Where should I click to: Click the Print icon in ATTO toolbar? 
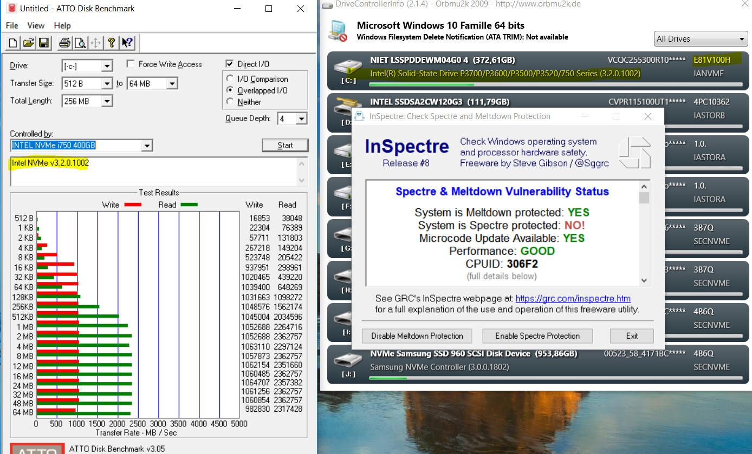[64, 43]
